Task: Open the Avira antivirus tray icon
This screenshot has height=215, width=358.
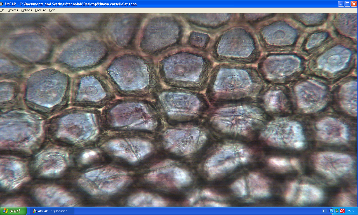Action: tap(342, 211)
